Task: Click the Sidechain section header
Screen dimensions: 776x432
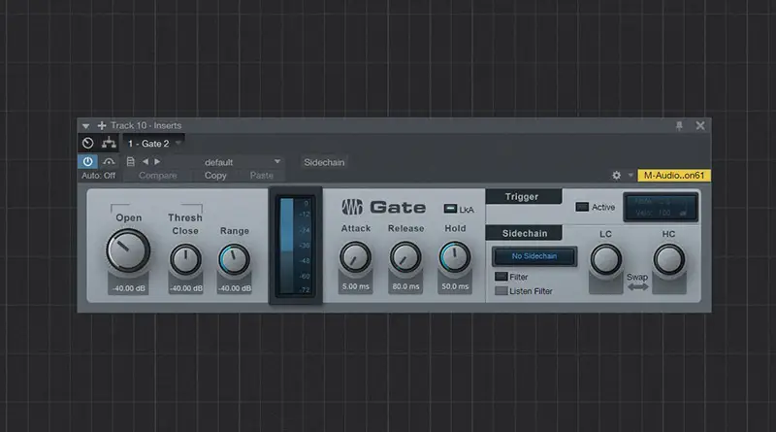Action: coord(524,233)
